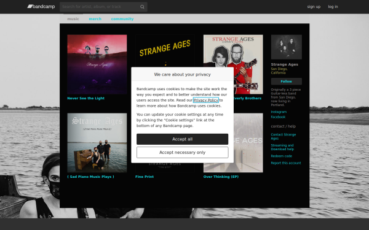This screenshot has width=369, height=230.
Task: Open the Over Thinking (EP) title link
Action: [x=221, y=177]
